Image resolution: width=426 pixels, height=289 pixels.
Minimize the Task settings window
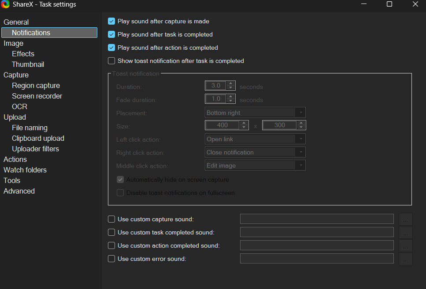(x=364, y=4)
